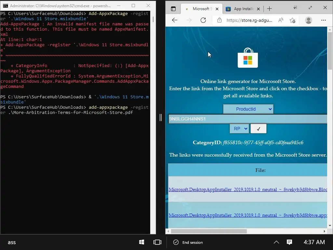Viewport: 333px width, 250px height.
Task: Close the Microsoft Store tab
Action: pyautogui.click(x=217, y=9)
